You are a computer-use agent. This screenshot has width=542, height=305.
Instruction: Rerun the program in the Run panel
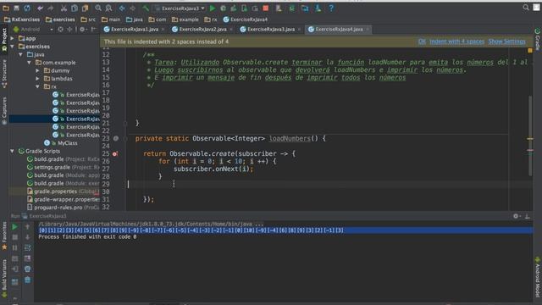(x=14, y=227)
